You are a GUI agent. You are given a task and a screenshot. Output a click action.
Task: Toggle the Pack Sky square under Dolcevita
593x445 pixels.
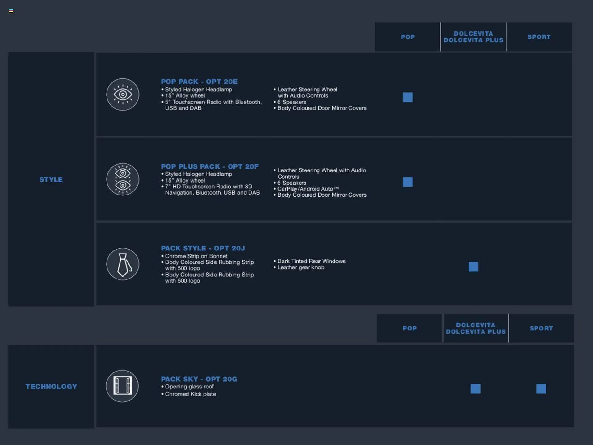click(475, 388)
